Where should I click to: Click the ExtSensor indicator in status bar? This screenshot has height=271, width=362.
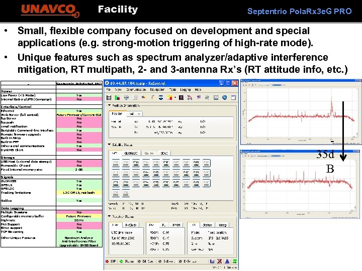[x=188, y=261]
